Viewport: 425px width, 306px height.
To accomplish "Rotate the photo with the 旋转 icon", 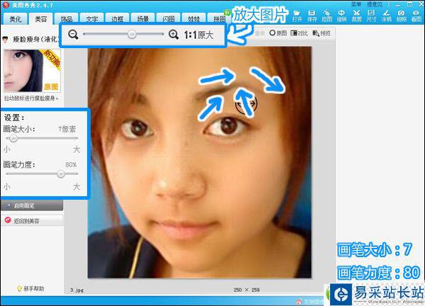I will tap(342, 16).
